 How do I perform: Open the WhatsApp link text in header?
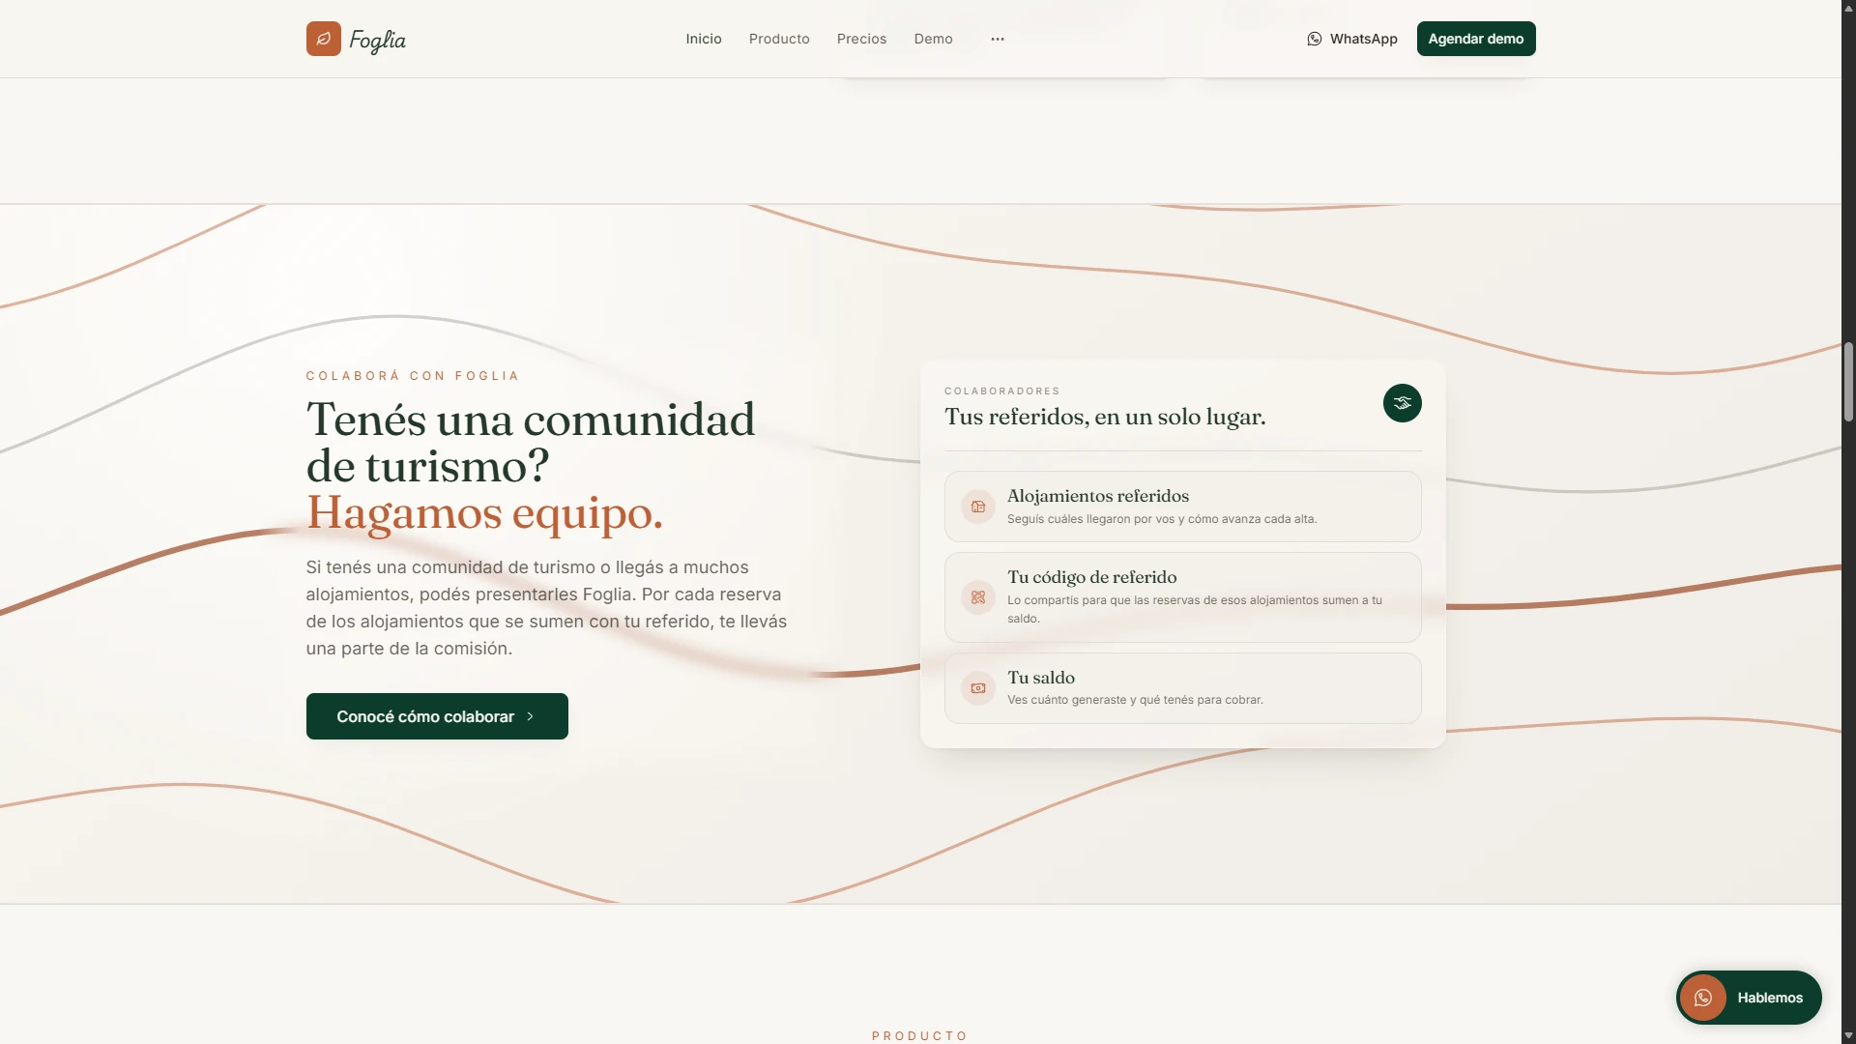[1363, 39]
